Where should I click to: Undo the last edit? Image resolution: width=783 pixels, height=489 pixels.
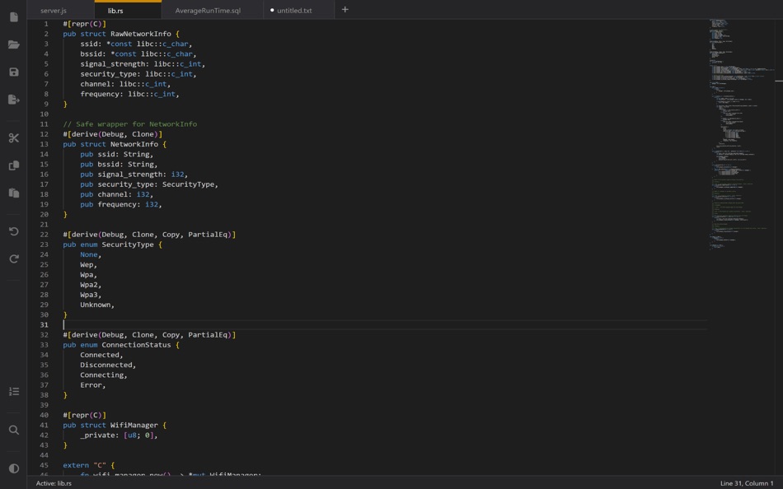[14, 231]
